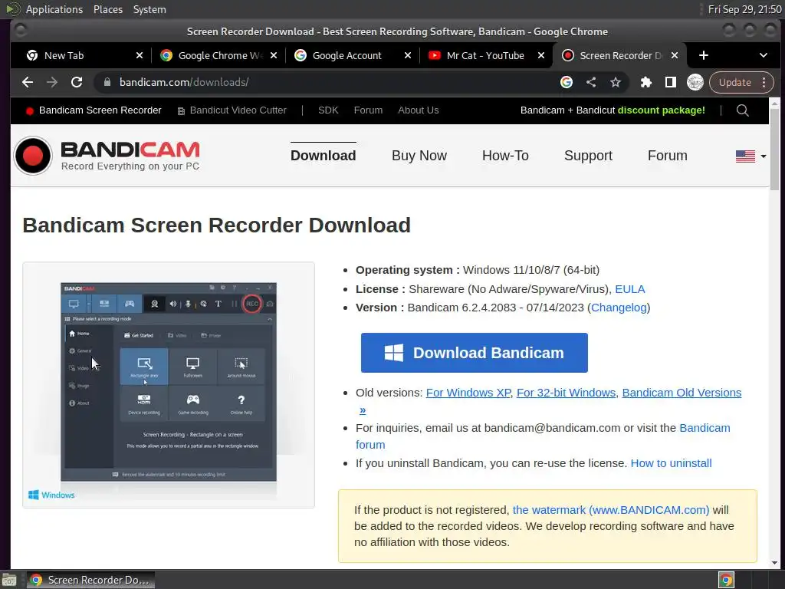Open How to uninstall link
The image size is (785, 589).
pos(671,463)
